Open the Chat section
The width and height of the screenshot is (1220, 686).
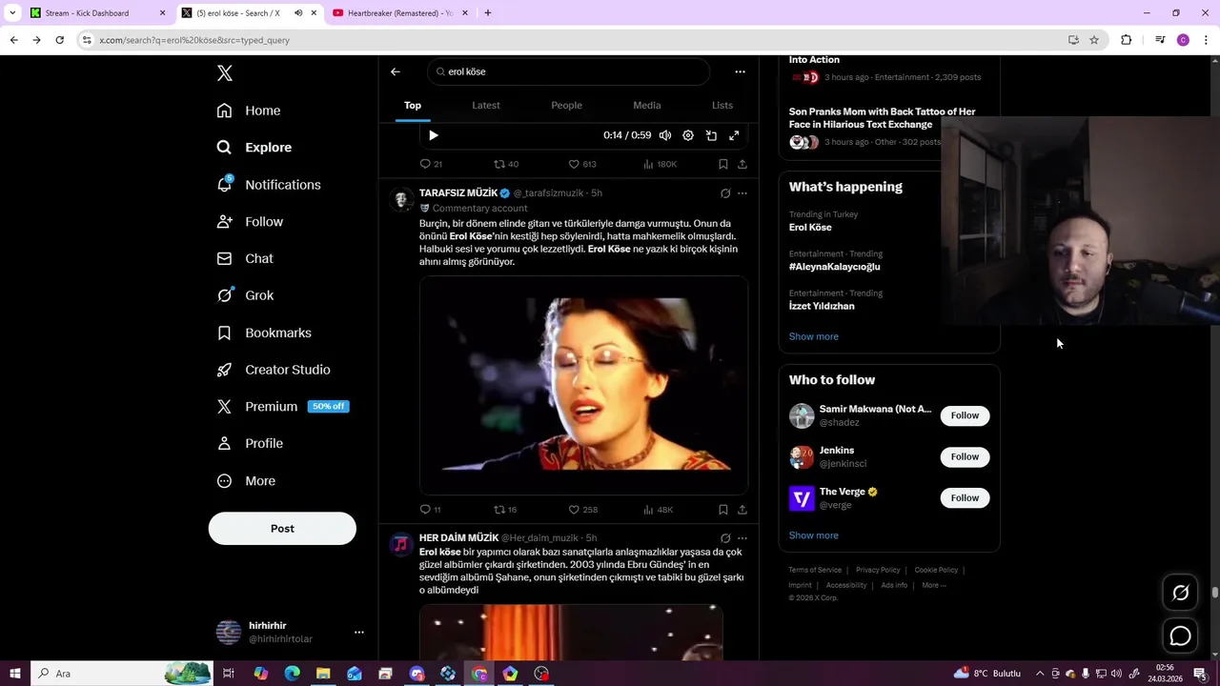(x=245, y=258)
